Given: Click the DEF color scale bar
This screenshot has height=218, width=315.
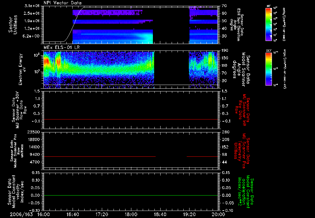Looking at the screenshot, I should point(269,69).
